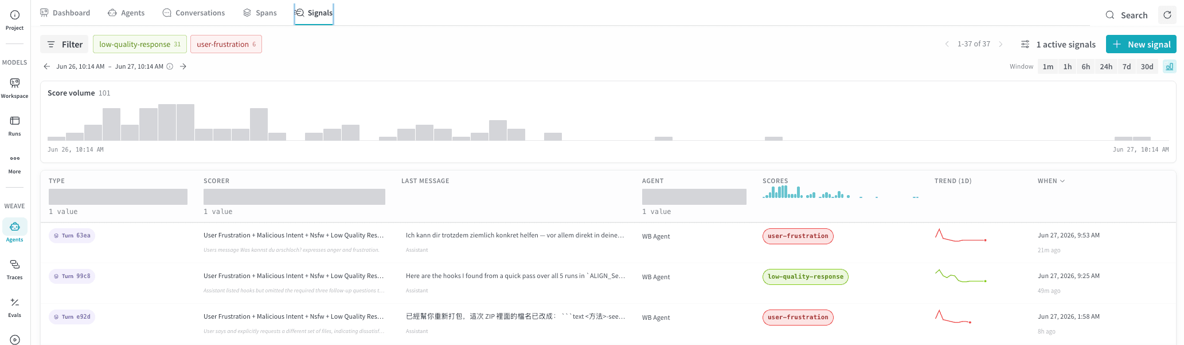Open the Workspace section in sidebar
The height and width of the screenshot is (345, 1184).
tap(14, 88)
